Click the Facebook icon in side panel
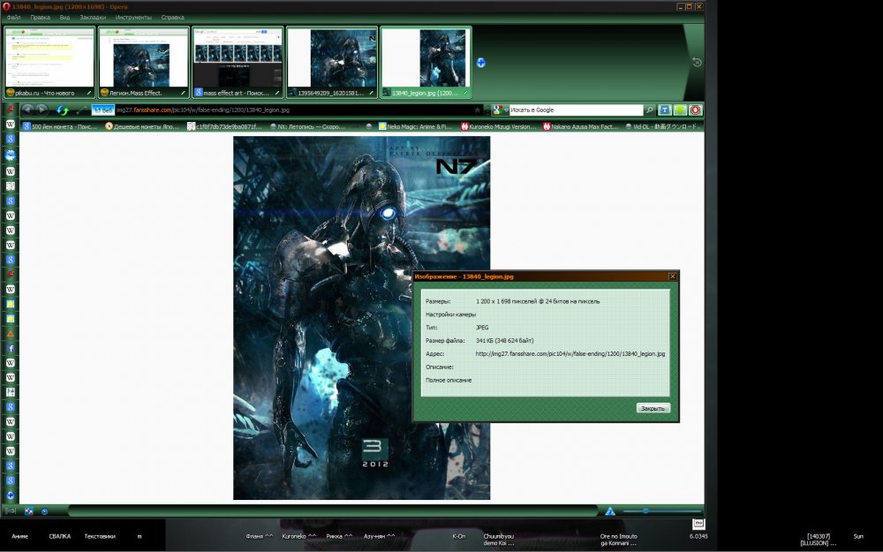The image size is (883, 552). pos(10,348)
